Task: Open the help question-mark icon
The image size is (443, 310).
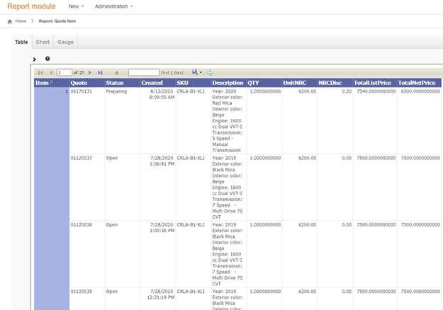Action: [47, 59]
